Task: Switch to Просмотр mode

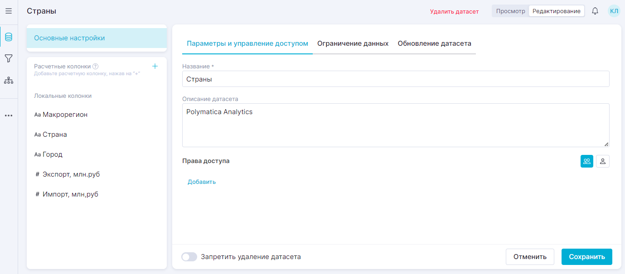Action: [510, 11]
